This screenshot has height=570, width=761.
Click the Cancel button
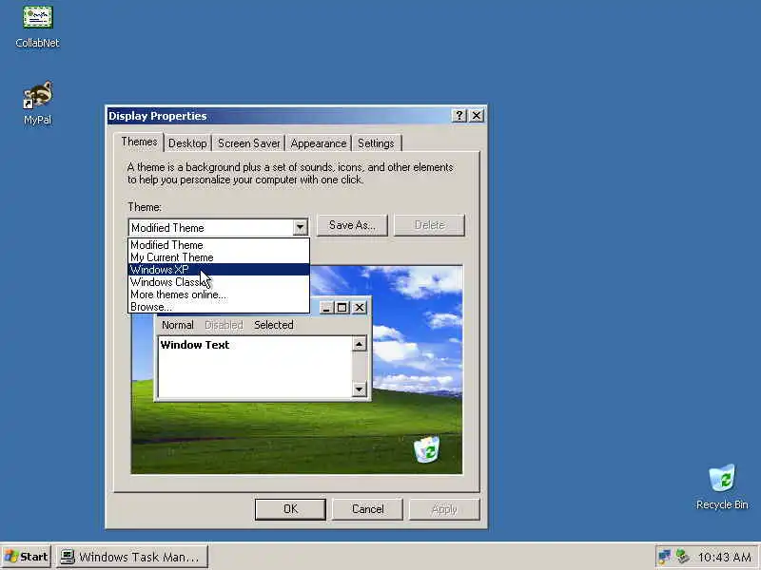(367, 509)
